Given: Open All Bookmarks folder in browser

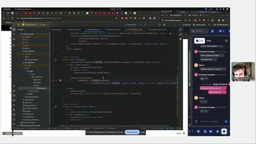Looking at the screenshot, I should point(221,25).
